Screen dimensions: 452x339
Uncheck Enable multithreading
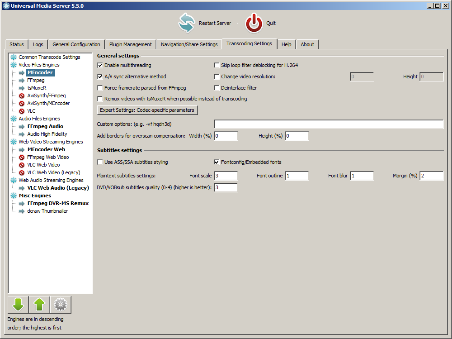[100, 65]
